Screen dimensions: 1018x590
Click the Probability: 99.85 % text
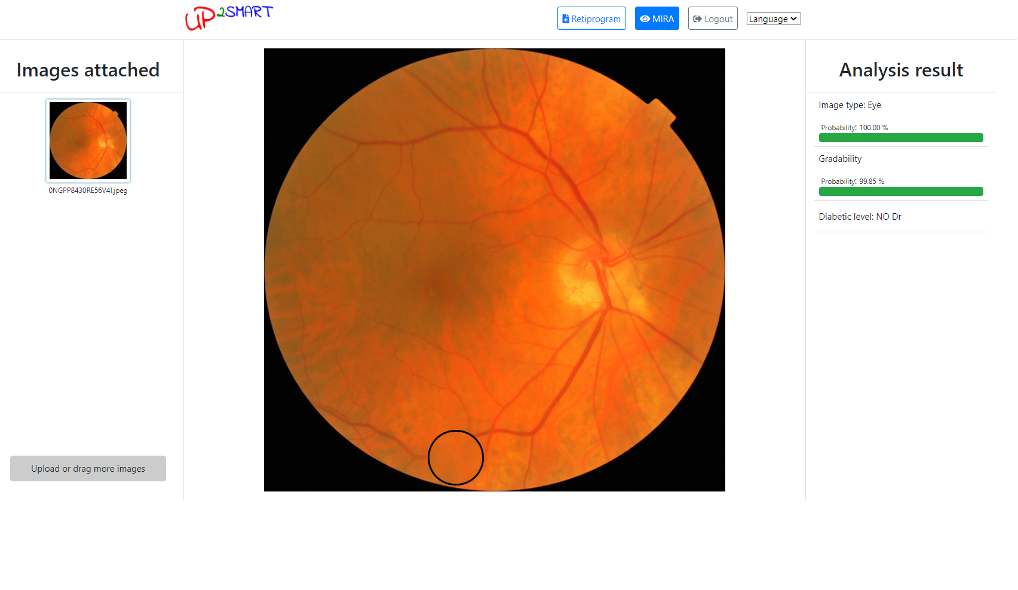[x=852, y=182]
